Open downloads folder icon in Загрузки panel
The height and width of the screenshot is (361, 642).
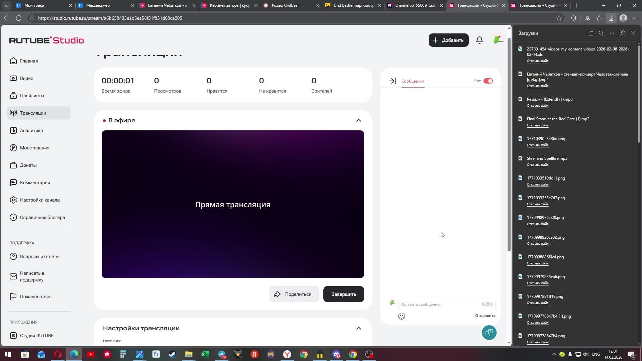click(x=590, y=33)
